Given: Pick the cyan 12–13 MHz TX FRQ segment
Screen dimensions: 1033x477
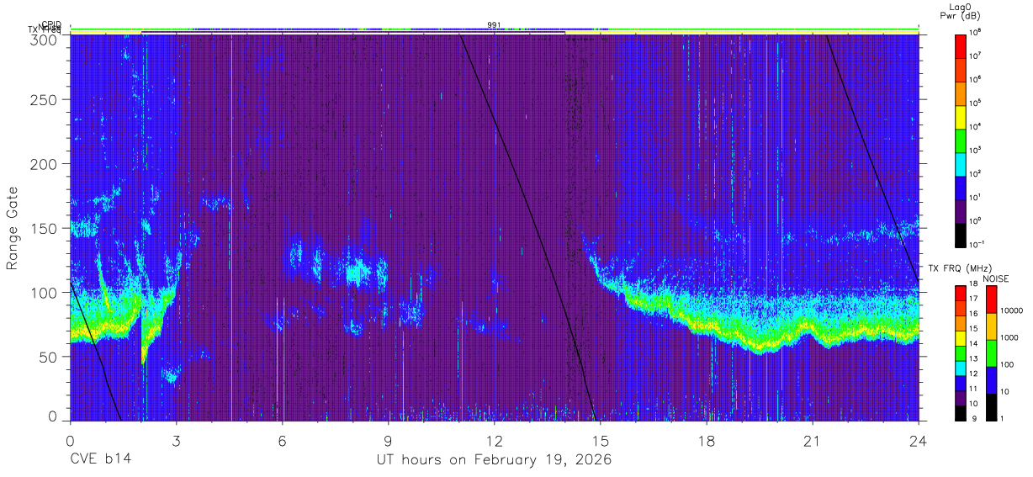Looking at the screenshot, I should [961, 368].
